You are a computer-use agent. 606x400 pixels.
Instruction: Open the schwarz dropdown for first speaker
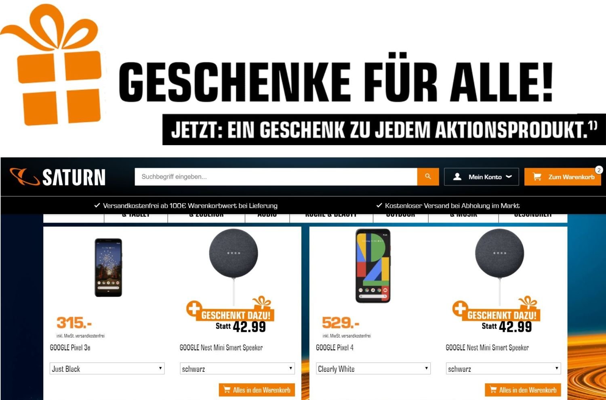coord(237,369)
